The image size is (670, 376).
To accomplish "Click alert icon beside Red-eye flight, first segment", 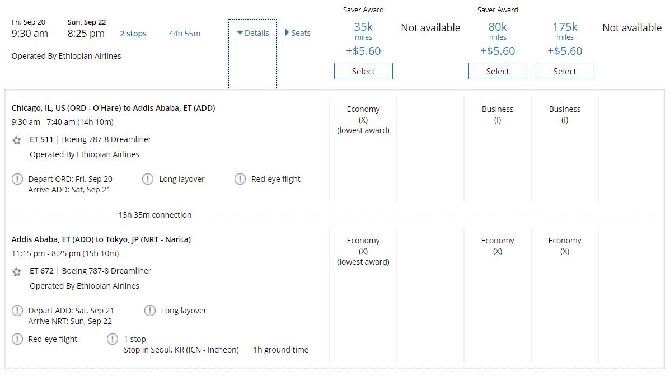I will [x=240, y=179].
